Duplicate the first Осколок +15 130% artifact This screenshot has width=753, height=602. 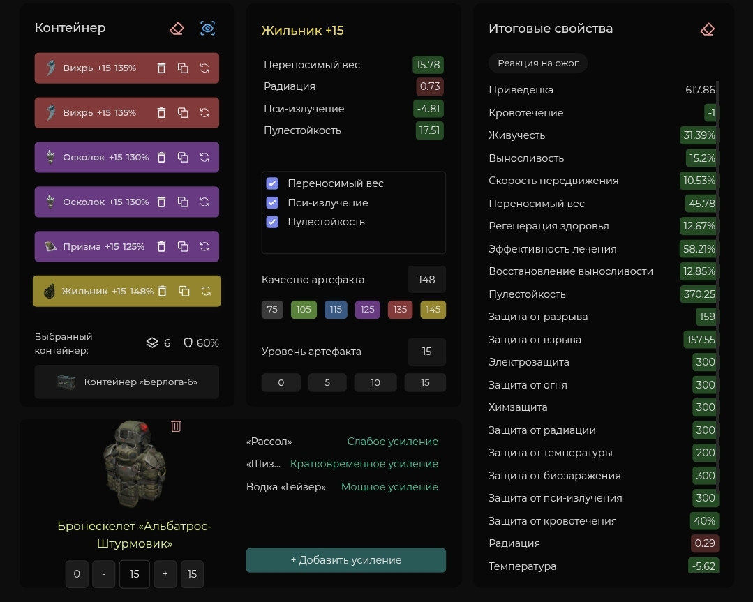(183, 158)
